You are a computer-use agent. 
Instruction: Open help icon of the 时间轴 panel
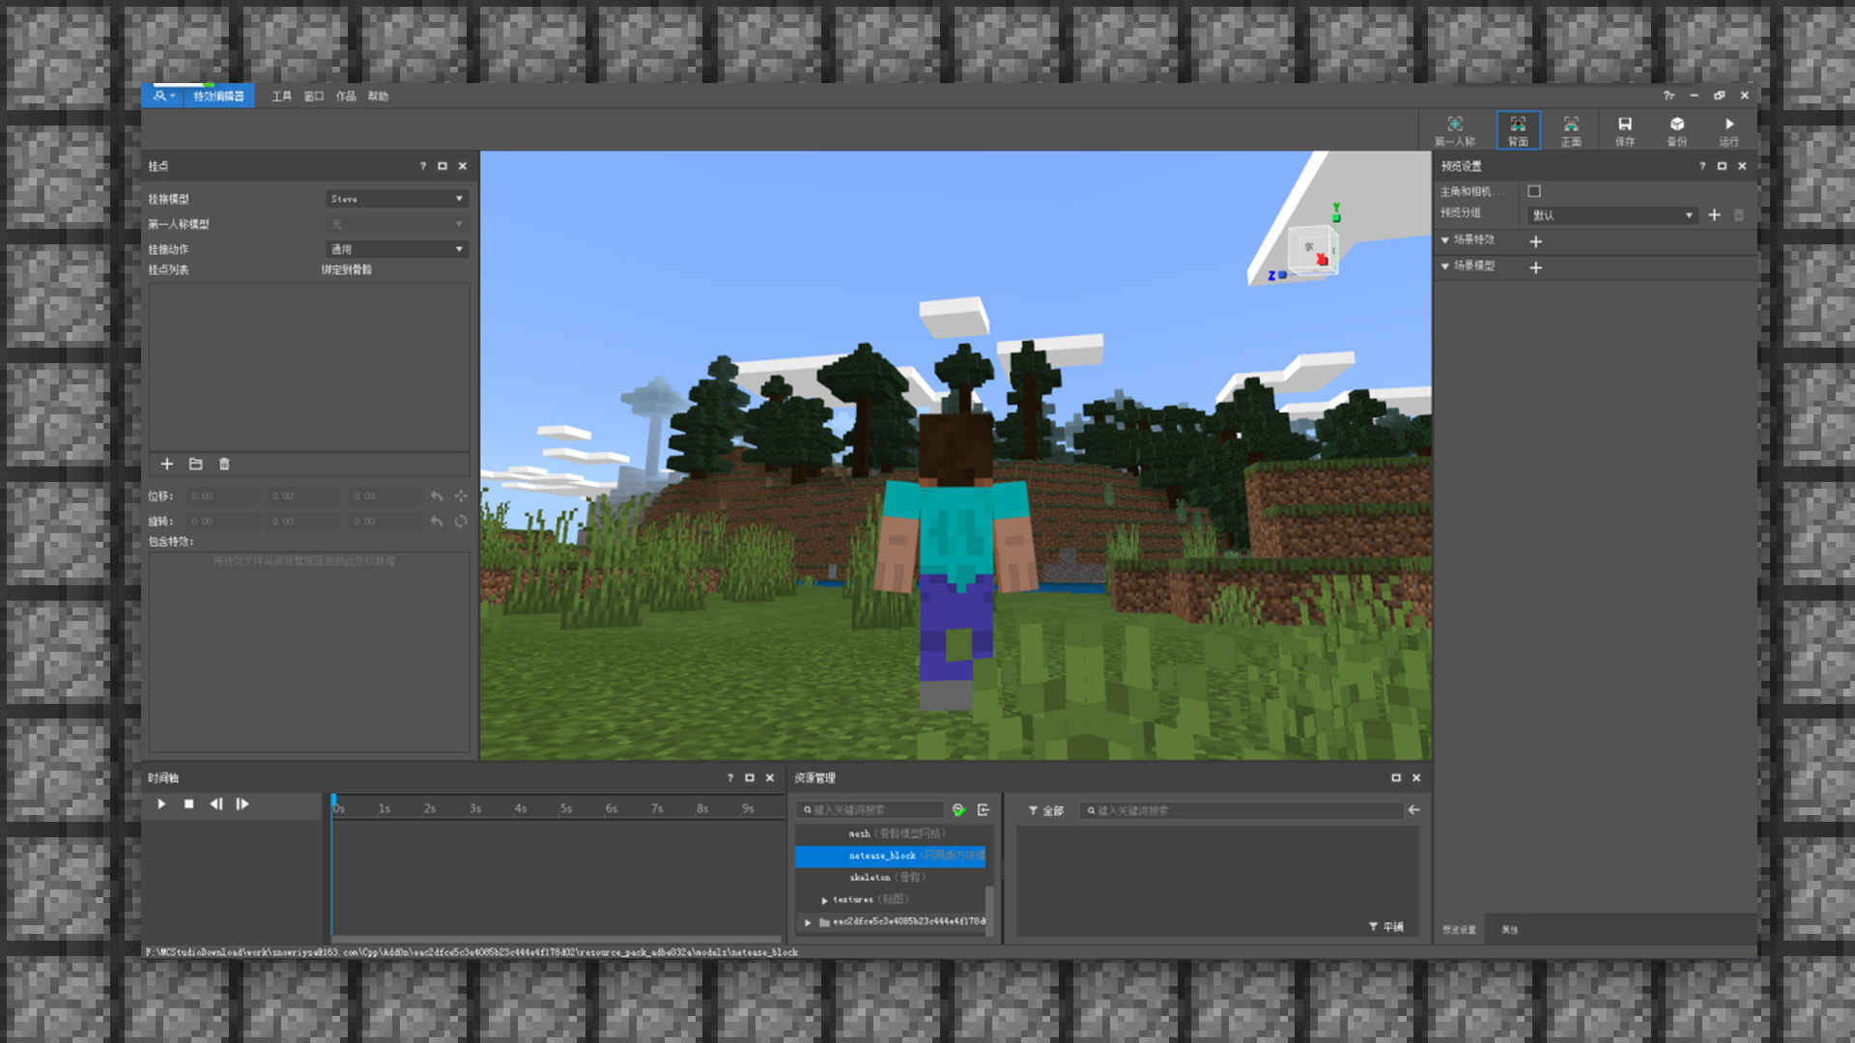pyautogui.click(x=730, y=777)
